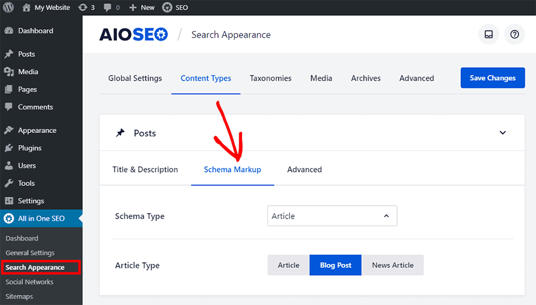Click the New plus item in admin bar
This screenshot has height=305, width=536.
point(142,7)
